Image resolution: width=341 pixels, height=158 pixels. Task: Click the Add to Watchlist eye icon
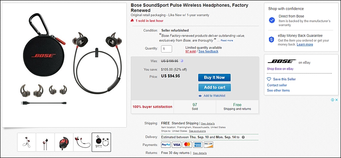pos(200,96)
